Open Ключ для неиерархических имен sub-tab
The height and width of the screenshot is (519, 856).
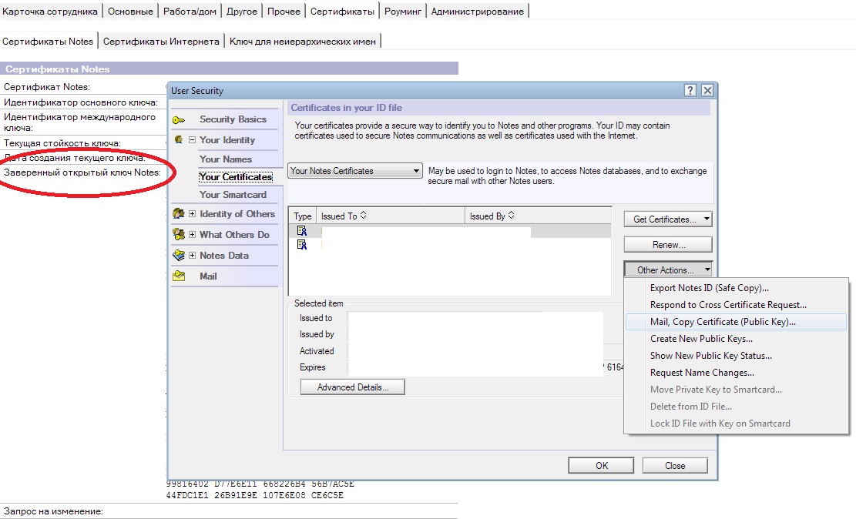(x=303, y=42)
